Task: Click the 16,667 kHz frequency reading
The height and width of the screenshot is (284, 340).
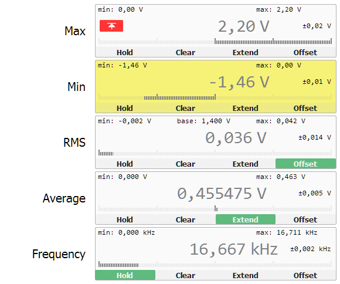Action: (233, 249)
